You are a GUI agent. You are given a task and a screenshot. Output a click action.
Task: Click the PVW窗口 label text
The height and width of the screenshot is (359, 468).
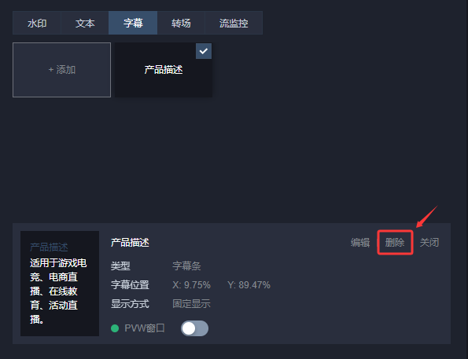(145, 328)
